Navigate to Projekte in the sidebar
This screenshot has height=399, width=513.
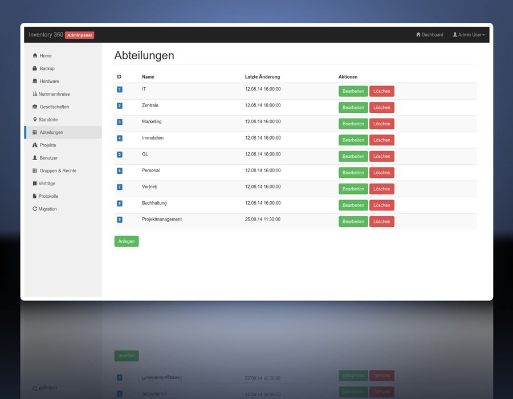[63, 145]
